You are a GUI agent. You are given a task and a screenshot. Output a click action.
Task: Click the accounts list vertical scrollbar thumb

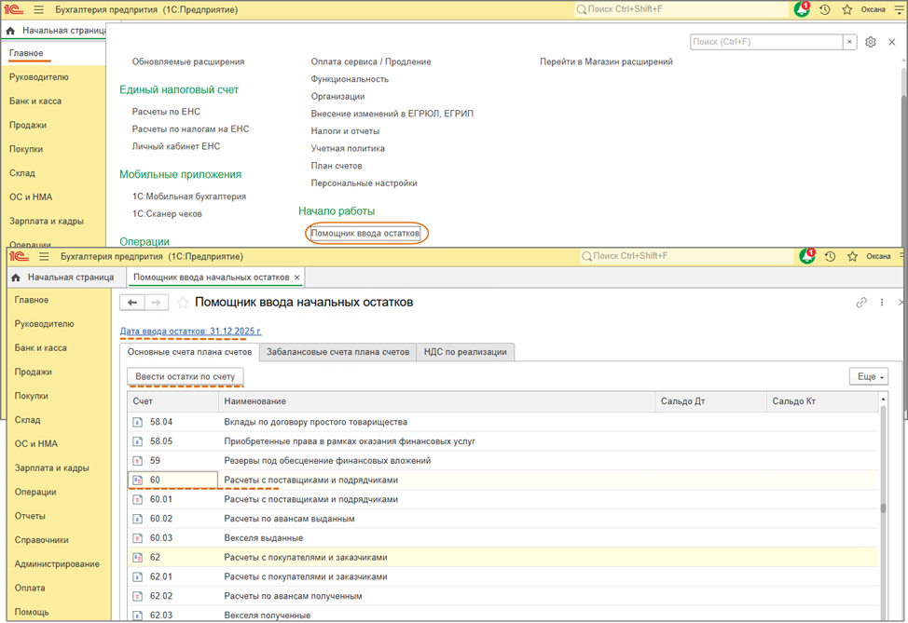tap(883, 508)
